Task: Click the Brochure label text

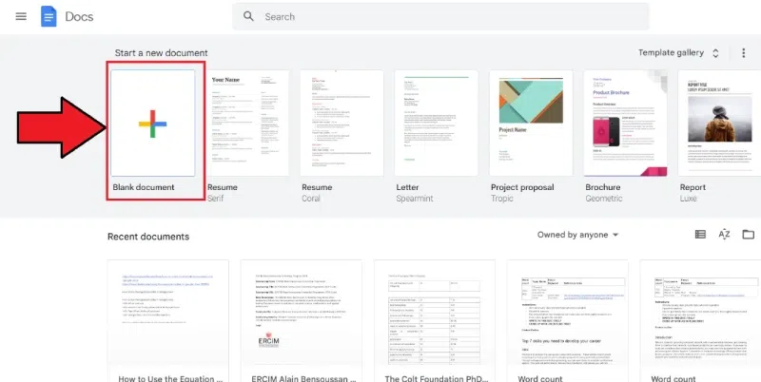Action: 603,187
